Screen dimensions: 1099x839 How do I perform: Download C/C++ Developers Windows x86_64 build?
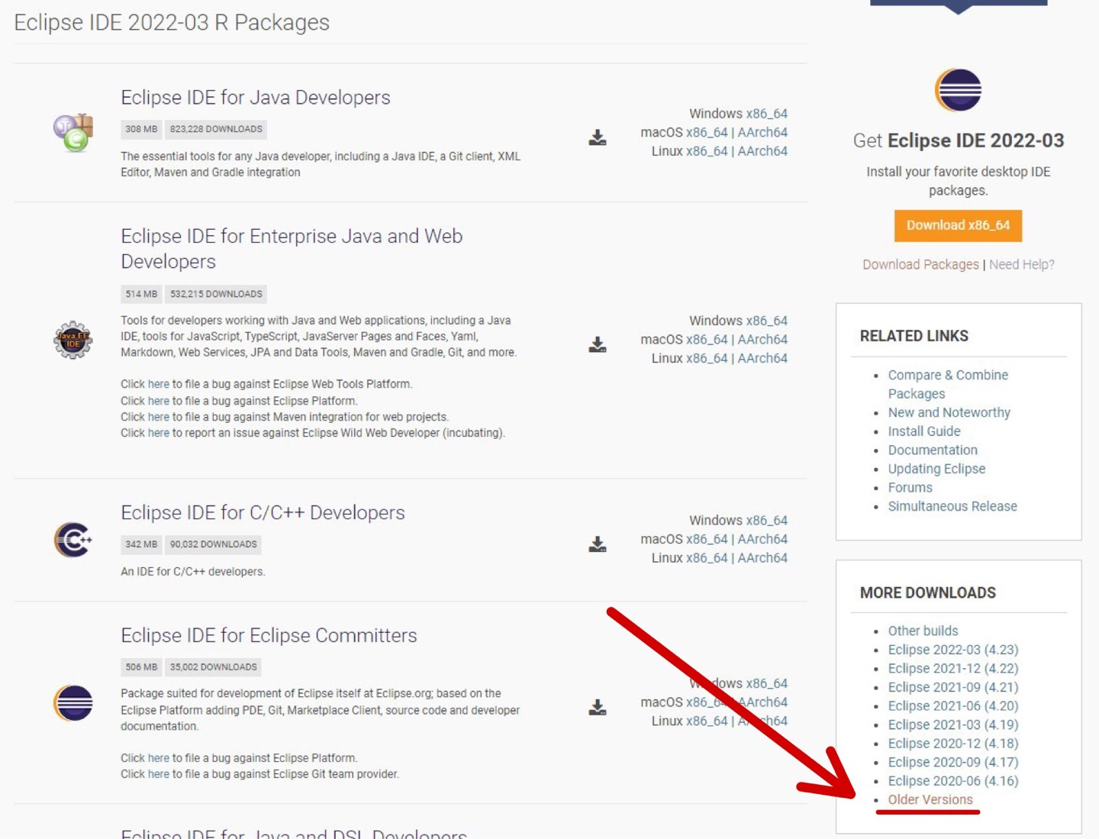tap(767, 521)
